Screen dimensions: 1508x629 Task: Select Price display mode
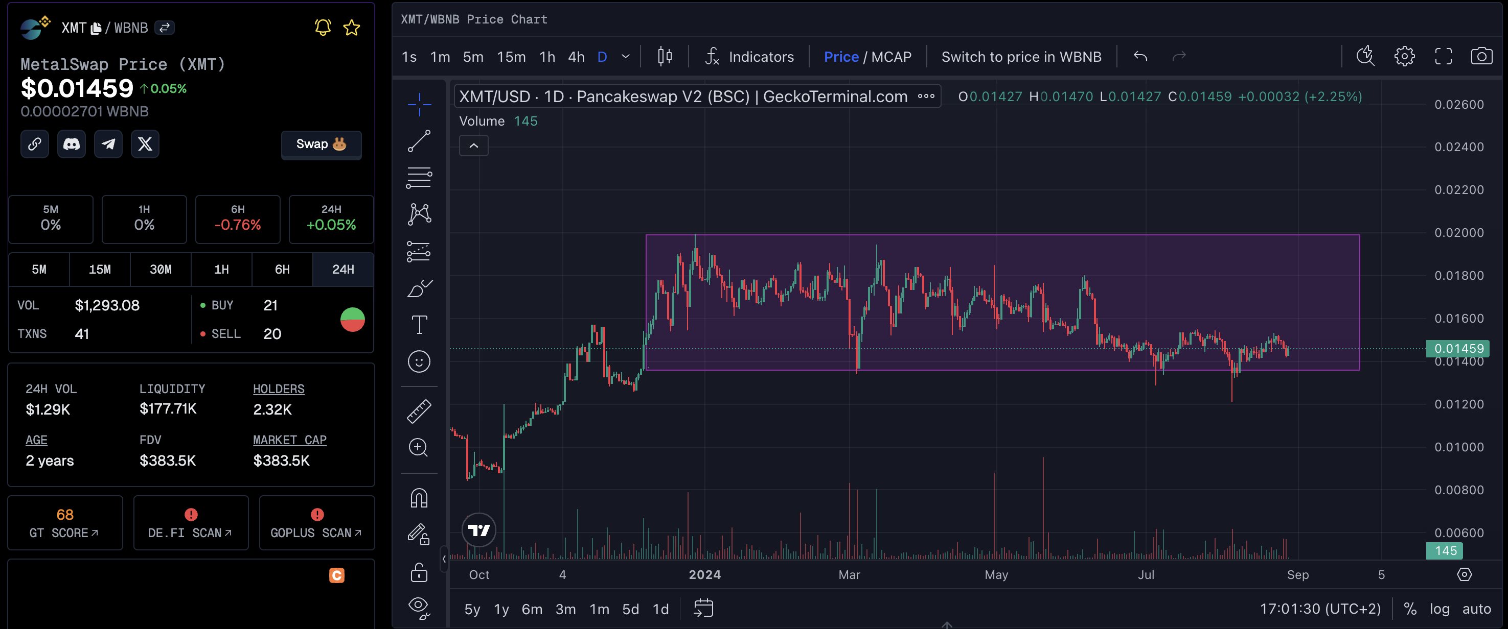pos(841,57)
